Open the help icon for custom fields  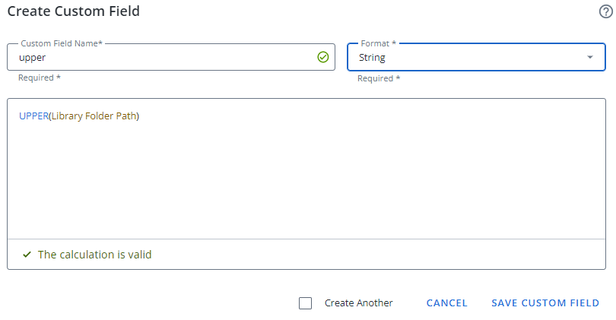click(605, 11)
